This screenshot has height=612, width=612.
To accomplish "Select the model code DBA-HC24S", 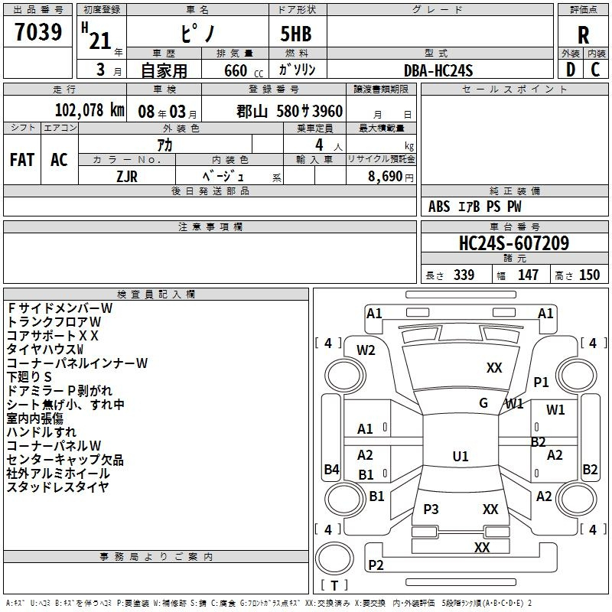I will click(x=439, y=70).
